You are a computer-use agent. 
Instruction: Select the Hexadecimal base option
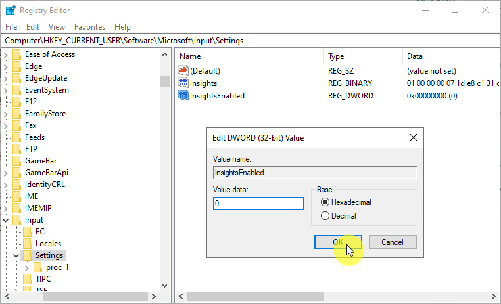pos(324,203)
